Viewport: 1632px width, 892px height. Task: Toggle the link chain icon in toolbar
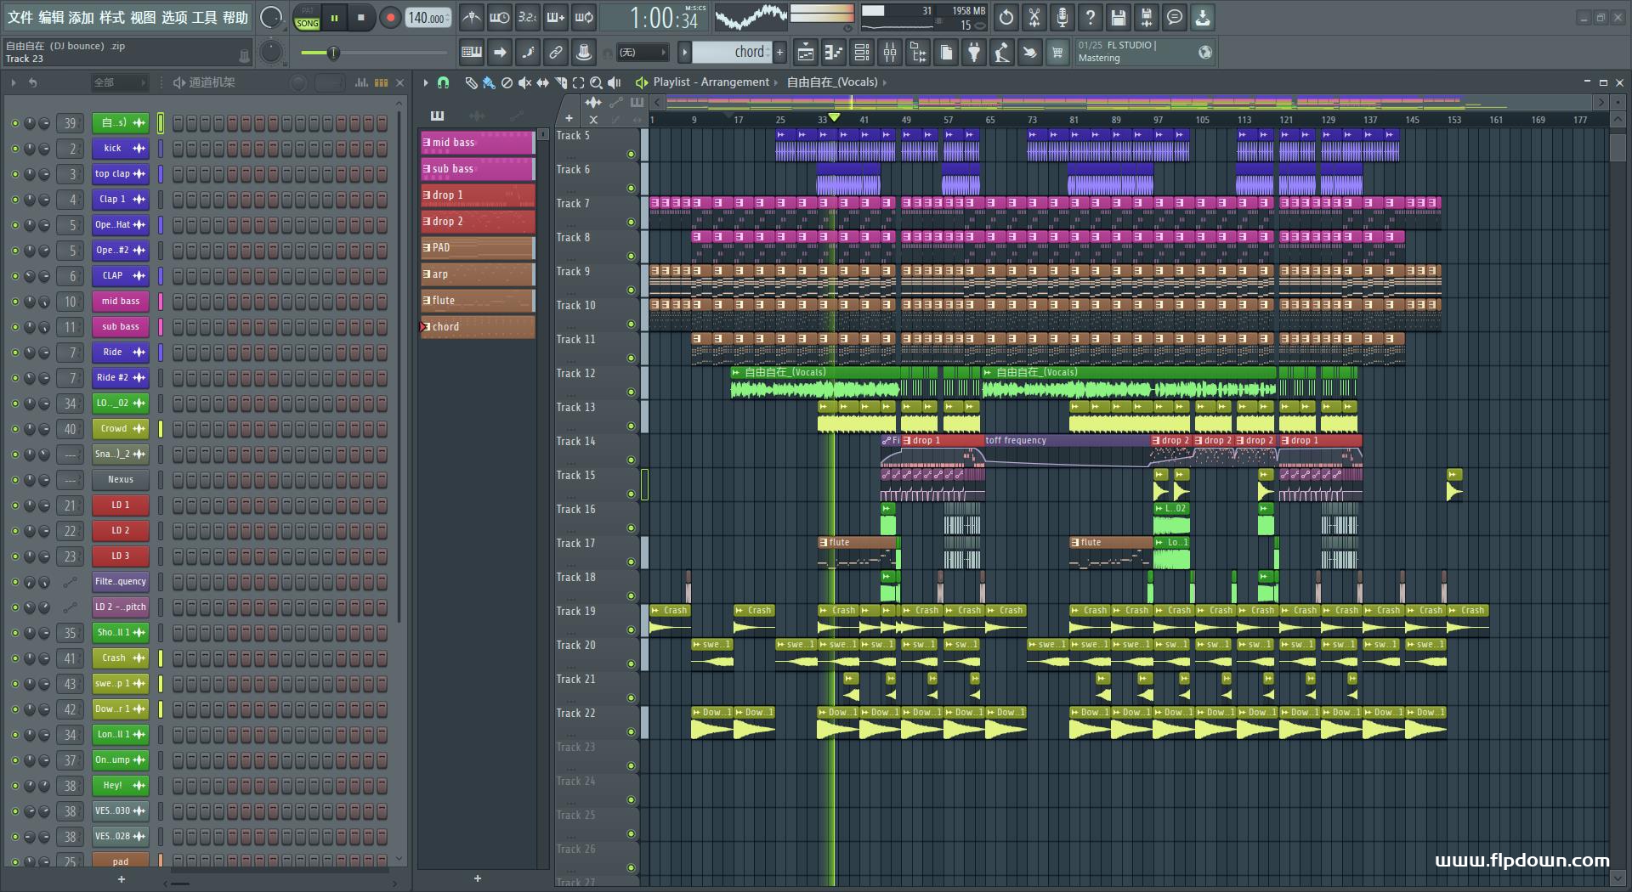tap(555, 53)
